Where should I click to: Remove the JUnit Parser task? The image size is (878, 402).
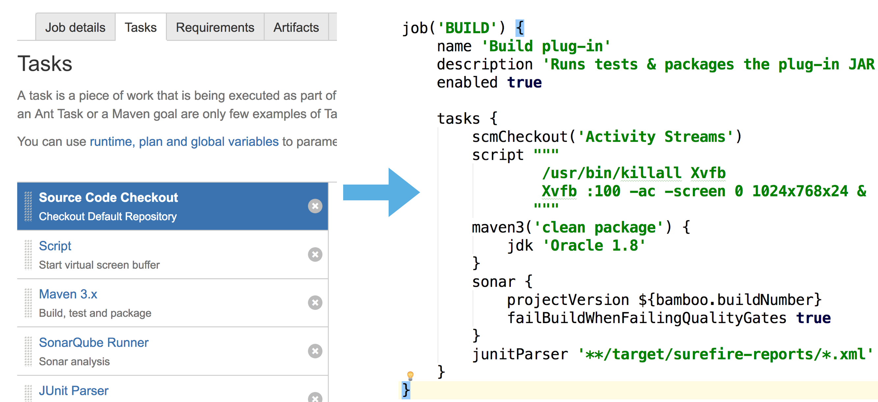pos(315,398)
